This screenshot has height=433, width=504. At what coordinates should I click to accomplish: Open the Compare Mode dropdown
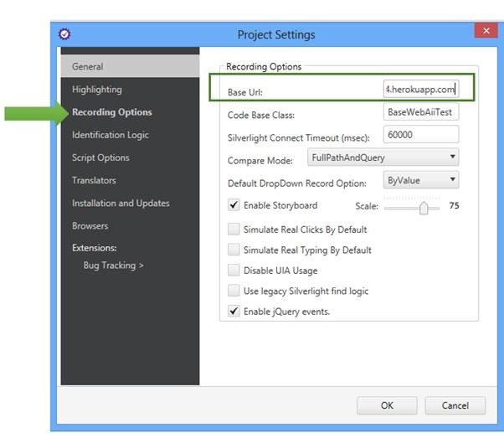(383, 157)
